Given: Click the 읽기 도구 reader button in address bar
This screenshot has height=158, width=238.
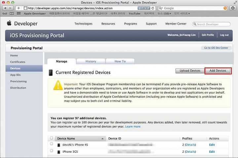Looking at the screenshot, I should [144, 8].
